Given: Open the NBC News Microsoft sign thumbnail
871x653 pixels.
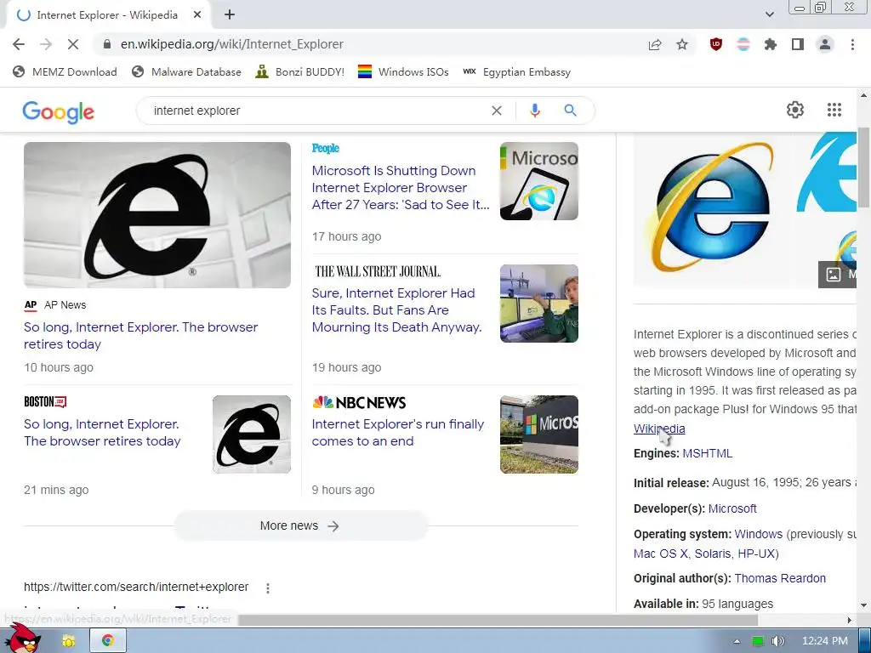Looking at the screenshot, I should click(538, 434).
